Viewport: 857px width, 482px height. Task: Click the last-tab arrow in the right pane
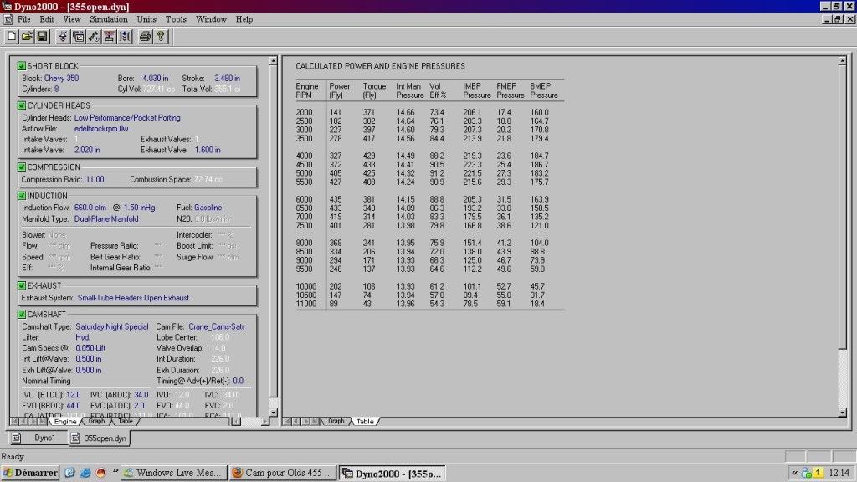click(x=315, y=422)
